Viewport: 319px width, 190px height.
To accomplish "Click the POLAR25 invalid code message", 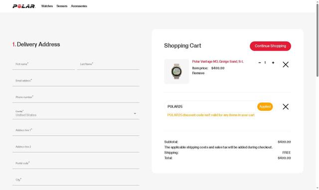I will [211, 115].
